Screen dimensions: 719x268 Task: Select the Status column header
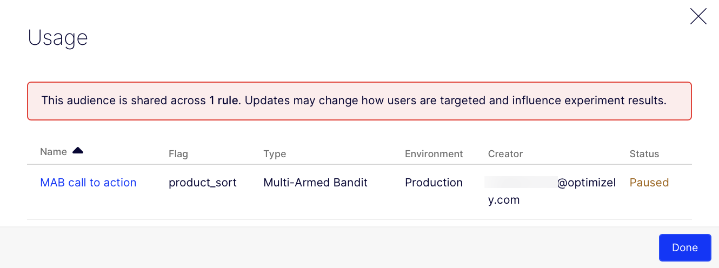(644, 154)
